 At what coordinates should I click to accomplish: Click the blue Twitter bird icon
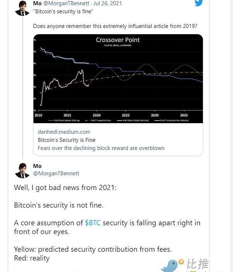[x=198, y=3]
